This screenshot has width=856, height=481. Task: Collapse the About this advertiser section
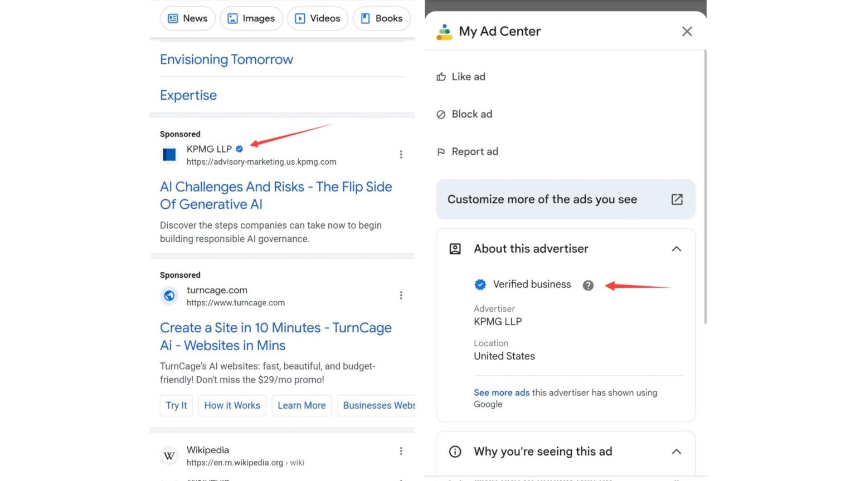tap(676, 249)
